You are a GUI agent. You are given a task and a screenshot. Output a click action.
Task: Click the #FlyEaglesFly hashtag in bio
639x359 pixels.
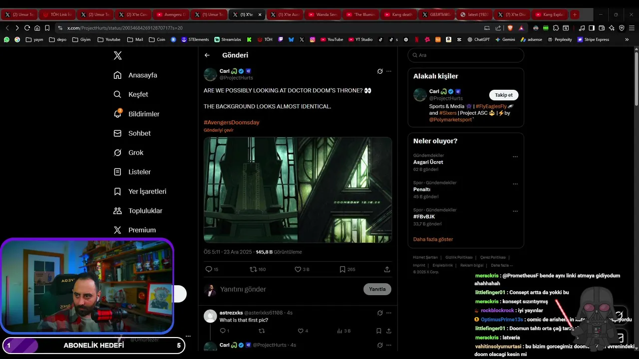pyautogui.click(x=491, y=106)
